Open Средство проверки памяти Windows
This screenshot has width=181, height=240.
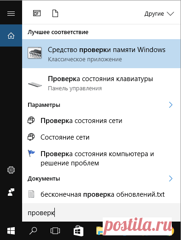pos(101,53)
